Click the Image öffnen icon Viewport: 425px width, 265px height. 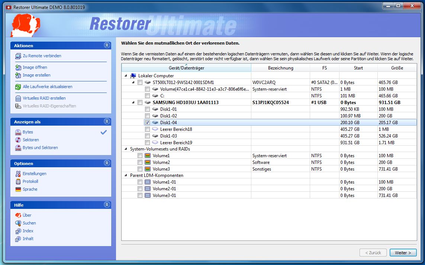[x=18, y=68]
